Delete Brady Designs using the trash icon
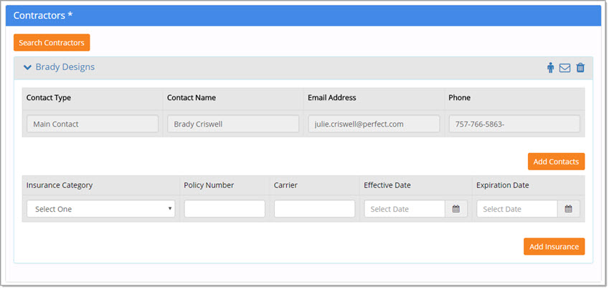This screenshot has width=609, height=289. click(580, 68)
